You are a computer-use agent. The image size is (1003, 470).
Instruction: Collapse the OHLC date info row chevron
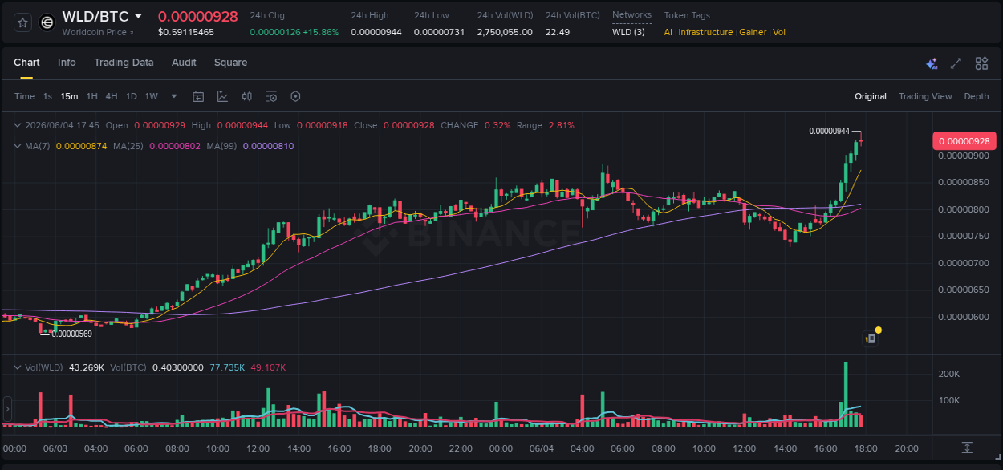tap(18, 125)
